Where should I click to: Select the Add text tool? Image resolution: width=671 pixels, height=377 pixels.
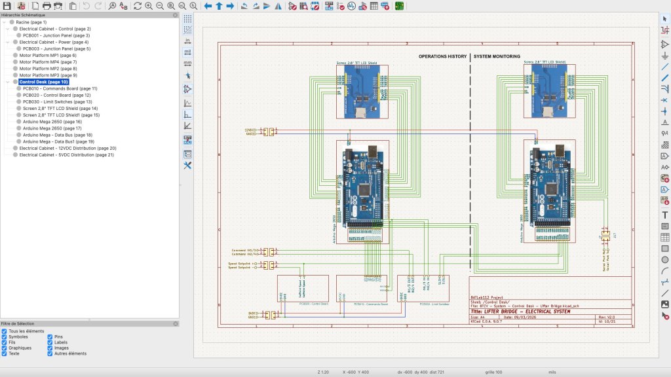(x=664, y=214)
